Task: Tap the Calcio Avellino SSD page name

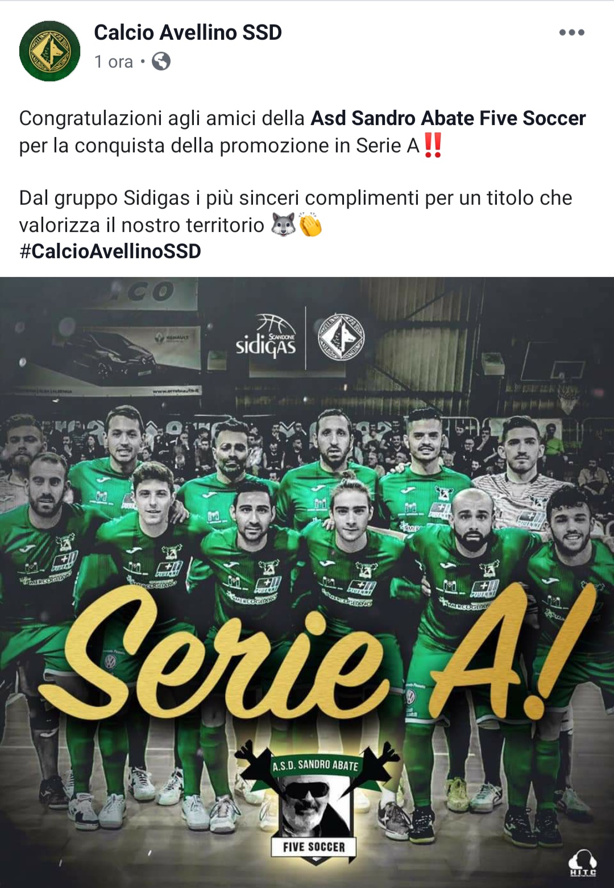Action: click(188, 32)
